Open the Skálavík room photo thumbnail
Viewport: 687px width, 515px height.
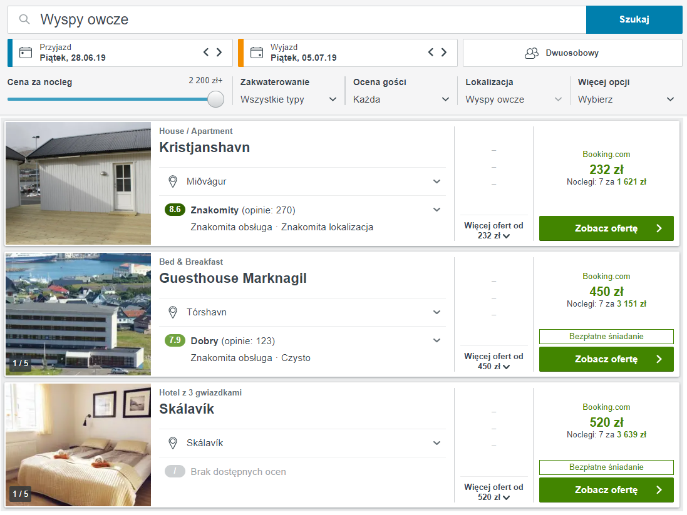tap(78, 445)
